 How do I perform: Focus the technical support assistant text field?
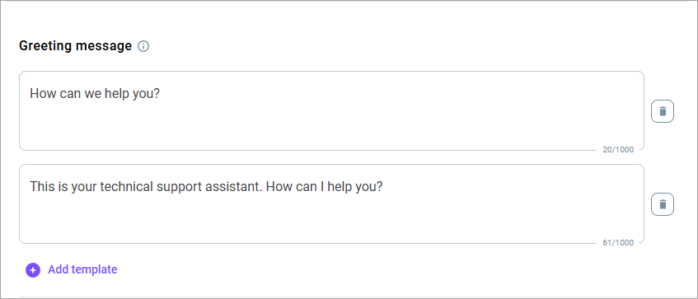(331, 203)
